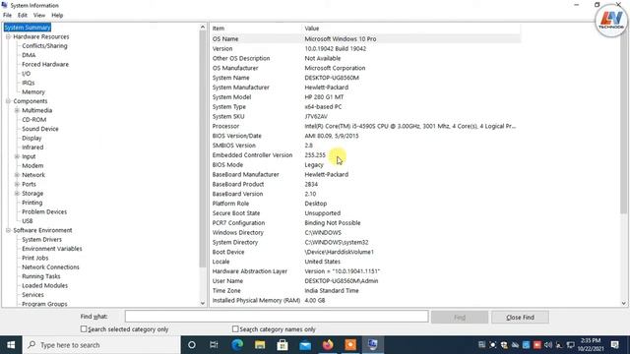Select Services in the tree
Viewport: 630px width, 354px height.
[x=32, y=295]
